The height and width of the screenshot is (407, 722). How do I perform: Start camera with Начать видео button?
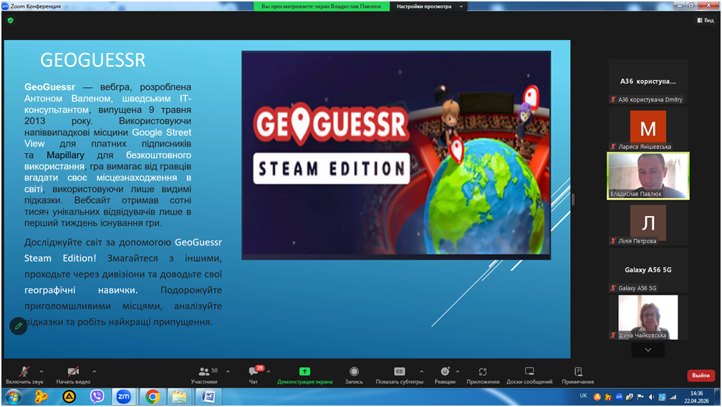click(x=73, y=375)
